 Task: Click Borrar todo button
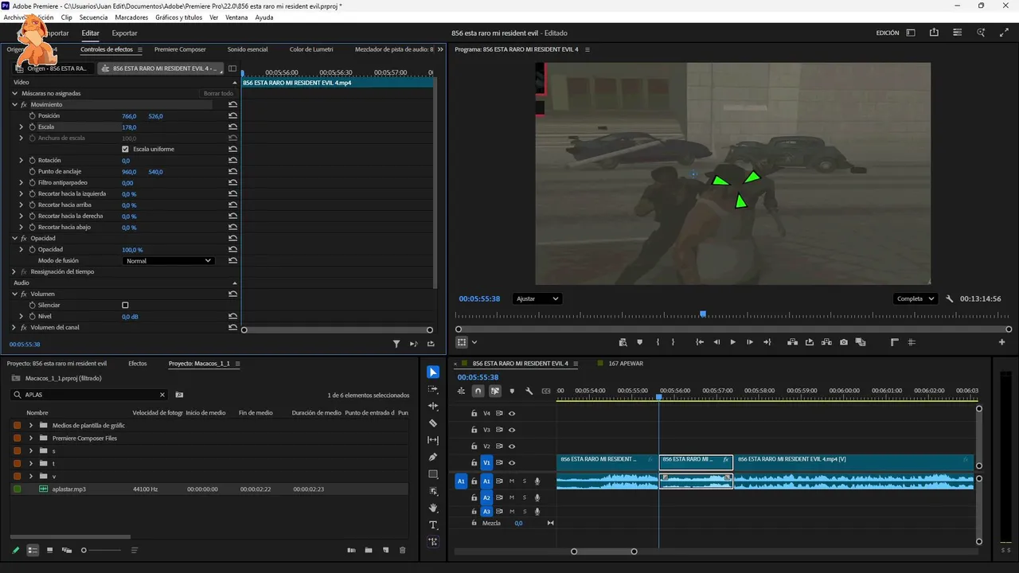[x=218, y=94]
